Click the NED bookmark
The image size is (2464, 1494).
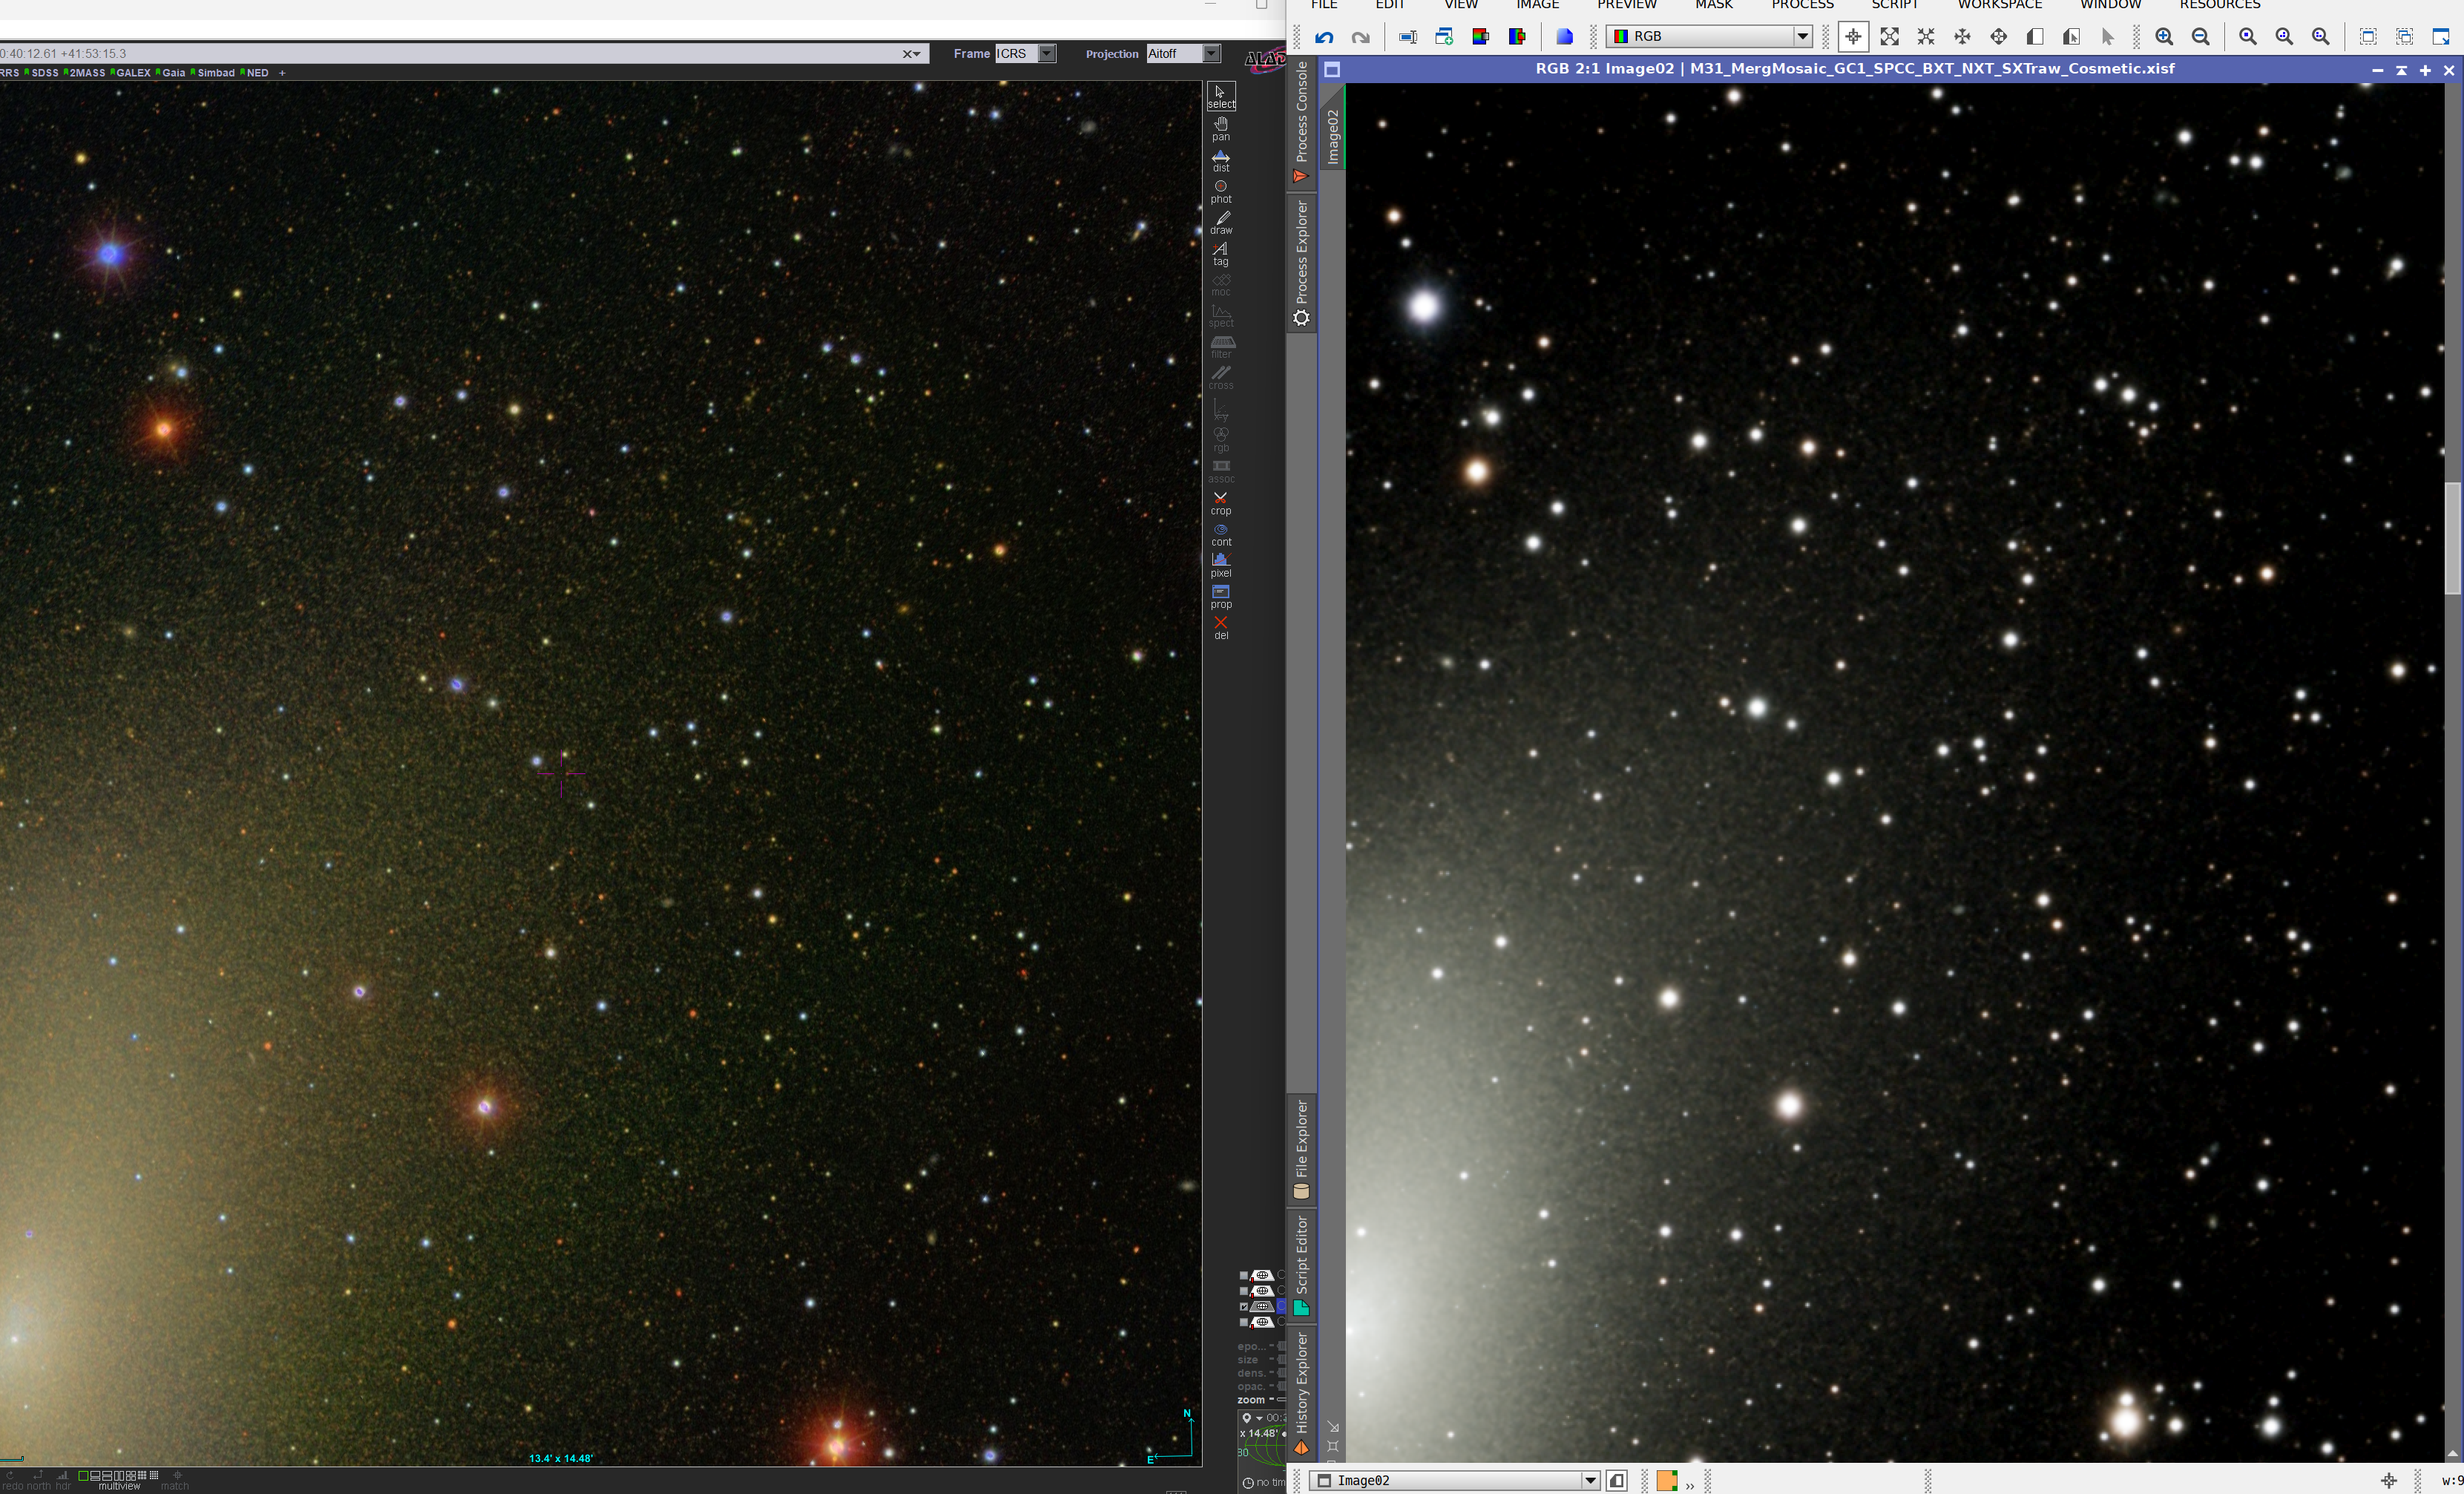tap(255, 73)
